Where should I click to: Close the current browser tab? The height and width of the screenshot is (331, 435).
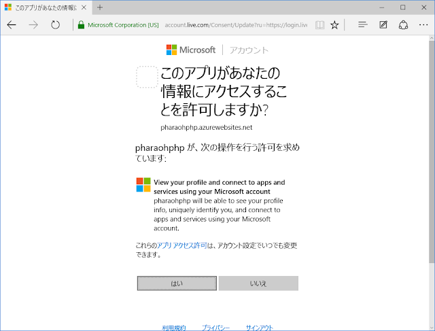pyautogui.click(x=84, y=7)
